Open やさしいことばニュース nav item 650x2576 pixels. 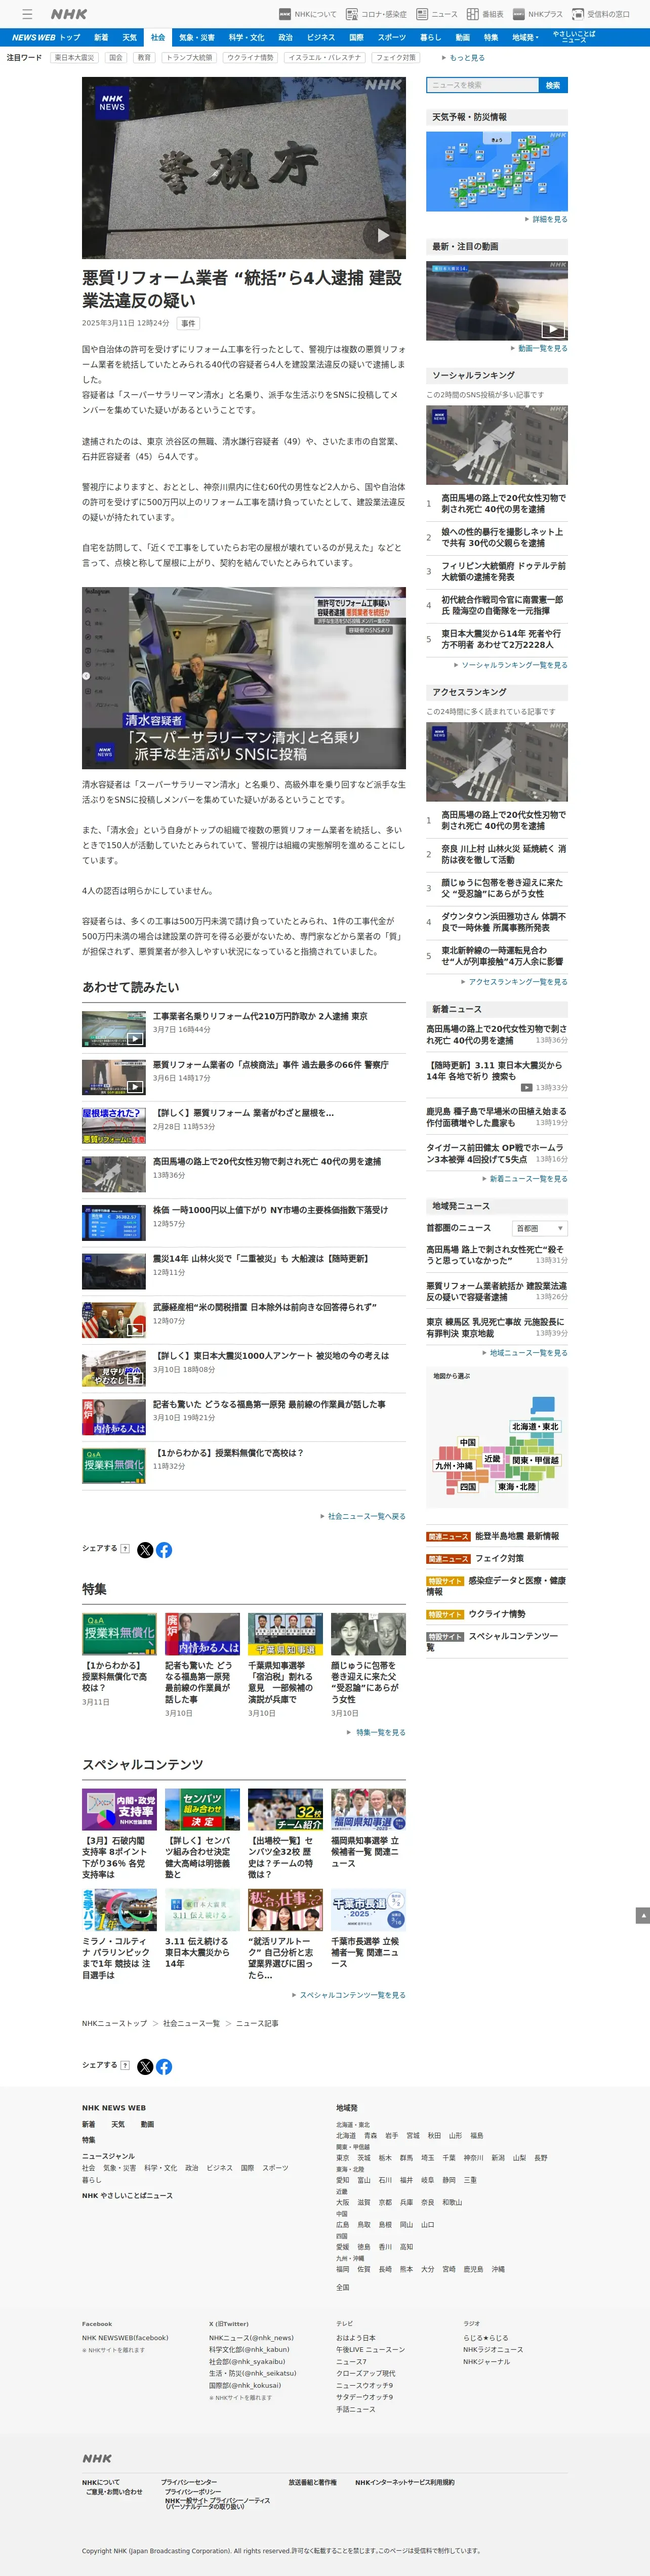[x=574, y=37]
